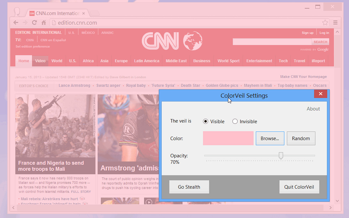Go back using browser back arrow
349x218 pixels.
coord(16,23)
